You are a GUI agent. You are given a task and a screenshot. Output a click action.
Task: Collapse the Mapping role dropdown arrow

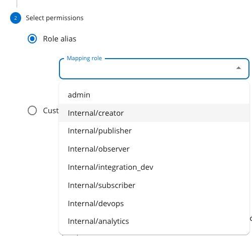pos(238,68)
